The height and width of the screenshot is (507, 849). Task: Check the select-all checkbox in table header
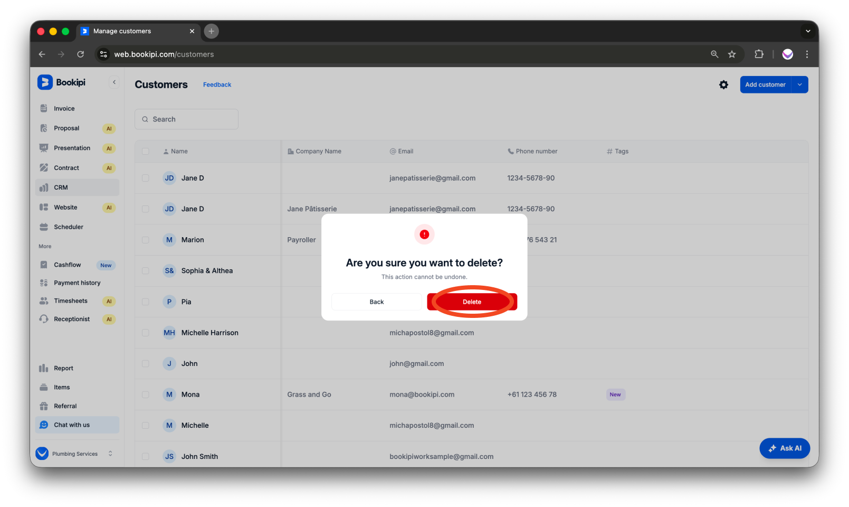click(x=146, y=151)
